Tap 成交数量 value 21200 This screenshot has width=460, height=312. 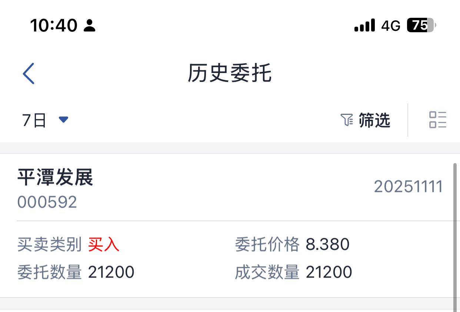(329, 272)
